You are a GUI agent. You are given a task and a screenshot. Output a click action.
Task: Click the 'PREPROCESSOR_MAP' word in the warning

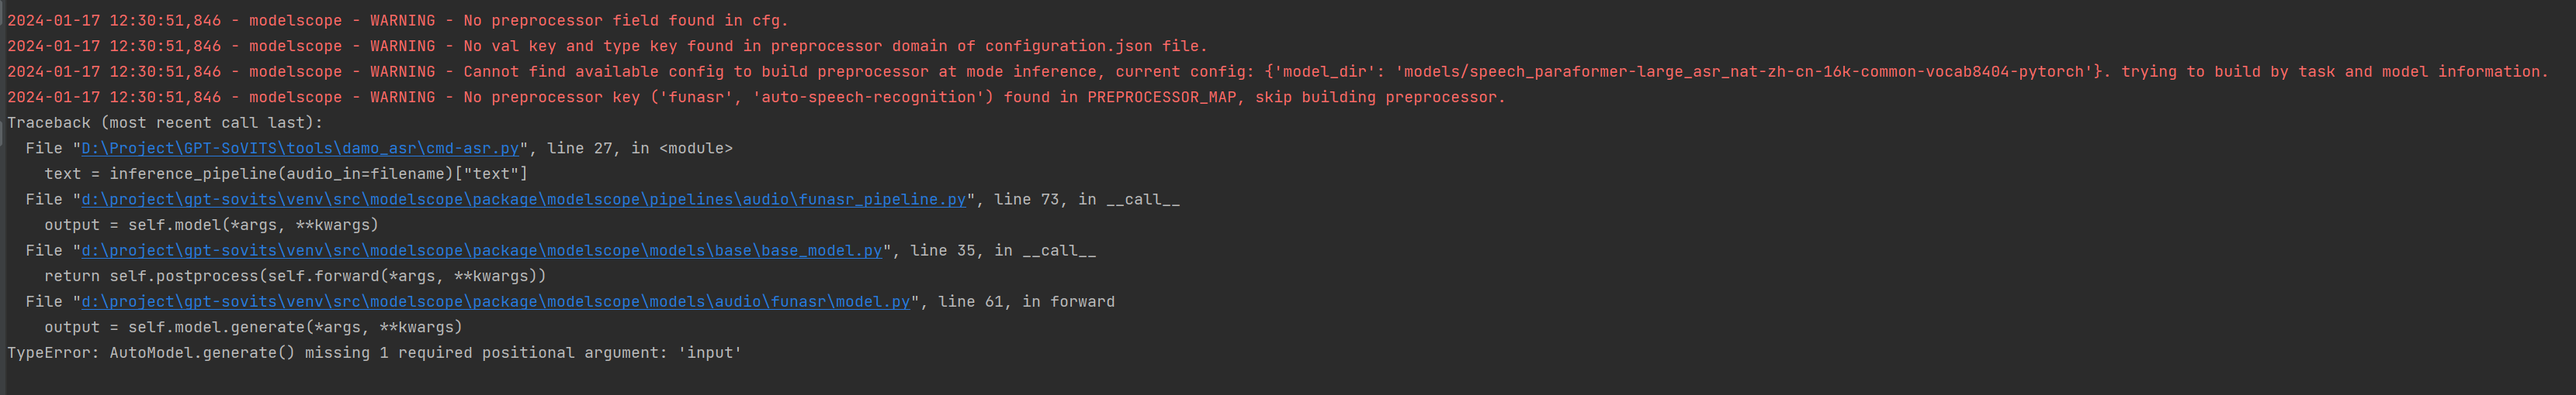click(x=1162, y=98)
